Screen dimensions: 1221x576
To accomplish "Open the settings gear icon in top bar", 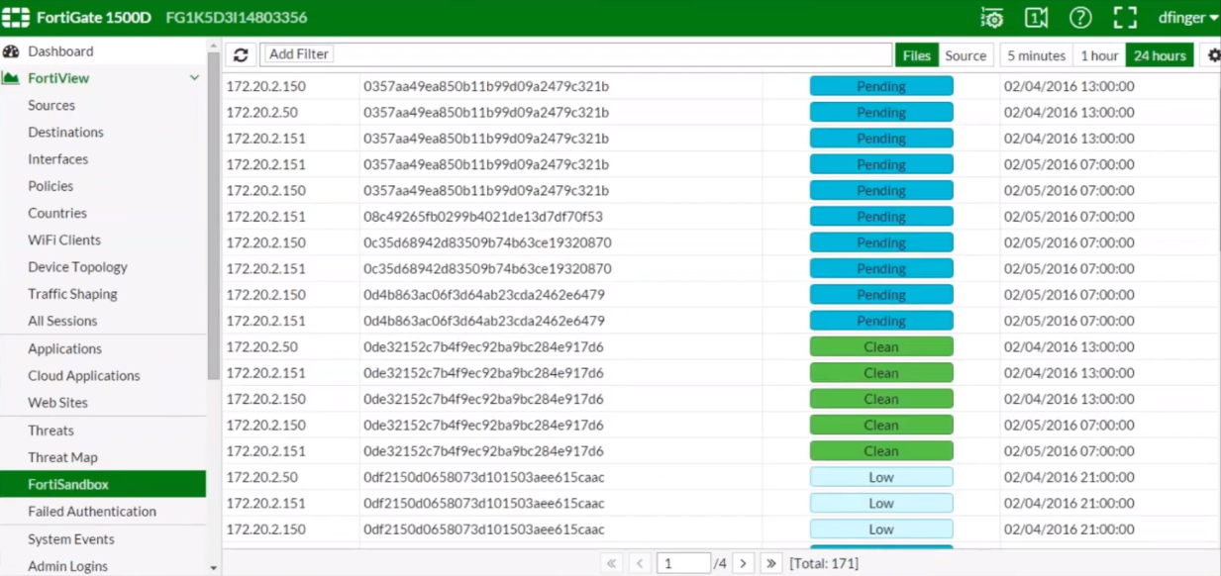I will (991, 18).
